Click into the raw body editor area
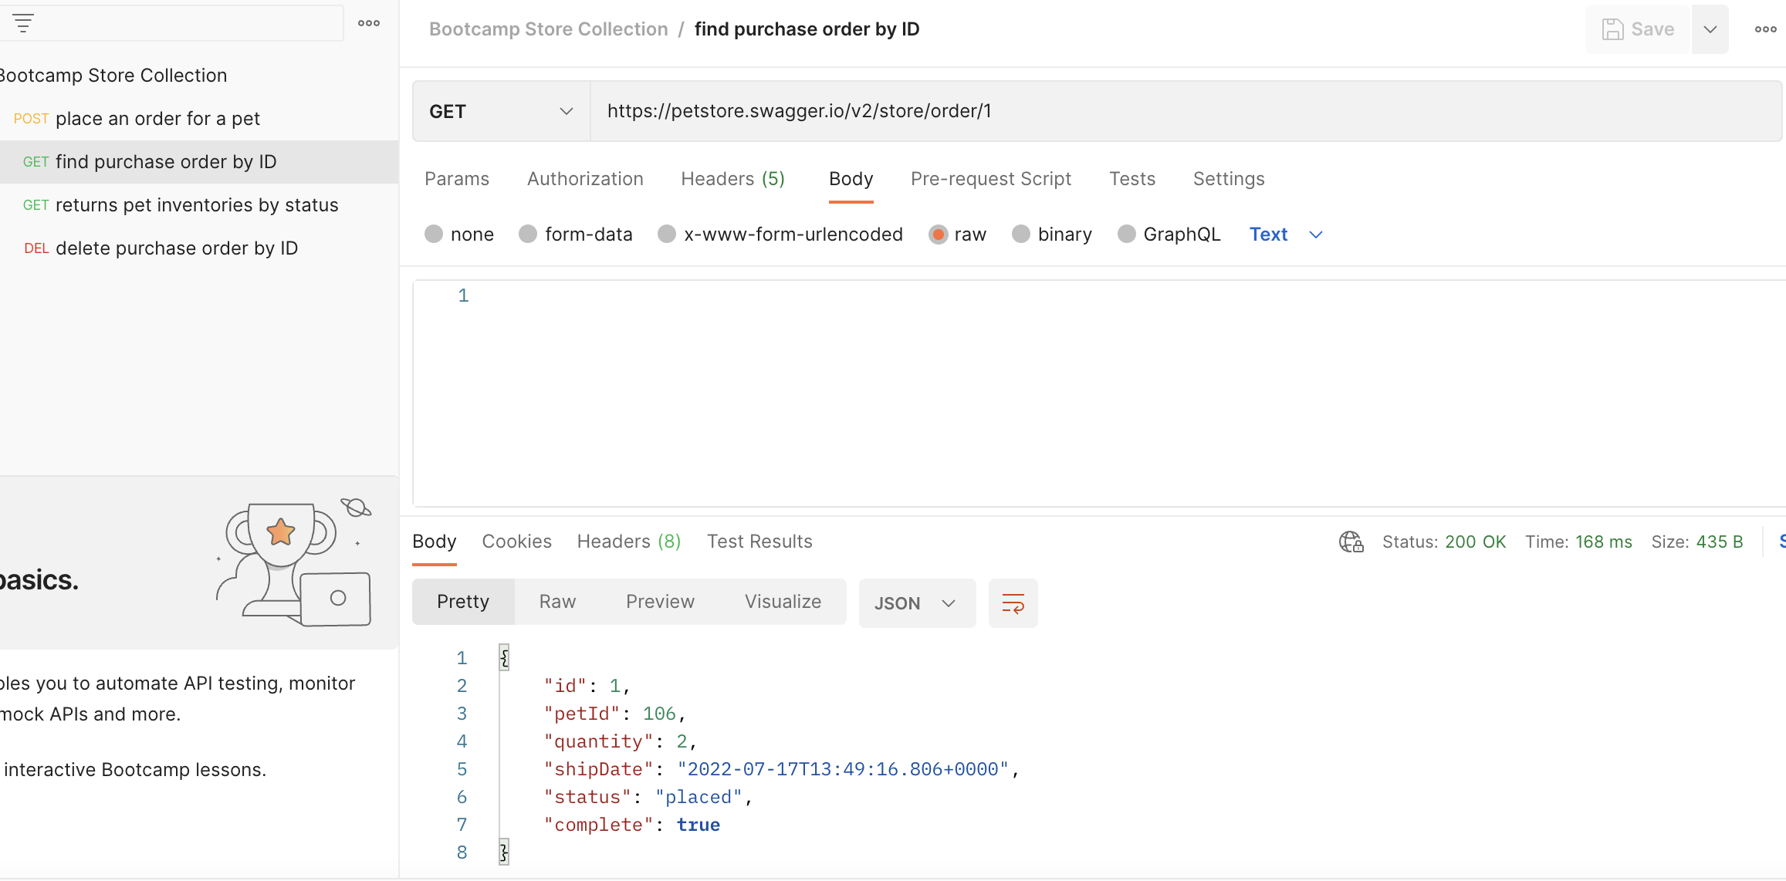Screen dimensions: 1786x881 point(1100,393)
